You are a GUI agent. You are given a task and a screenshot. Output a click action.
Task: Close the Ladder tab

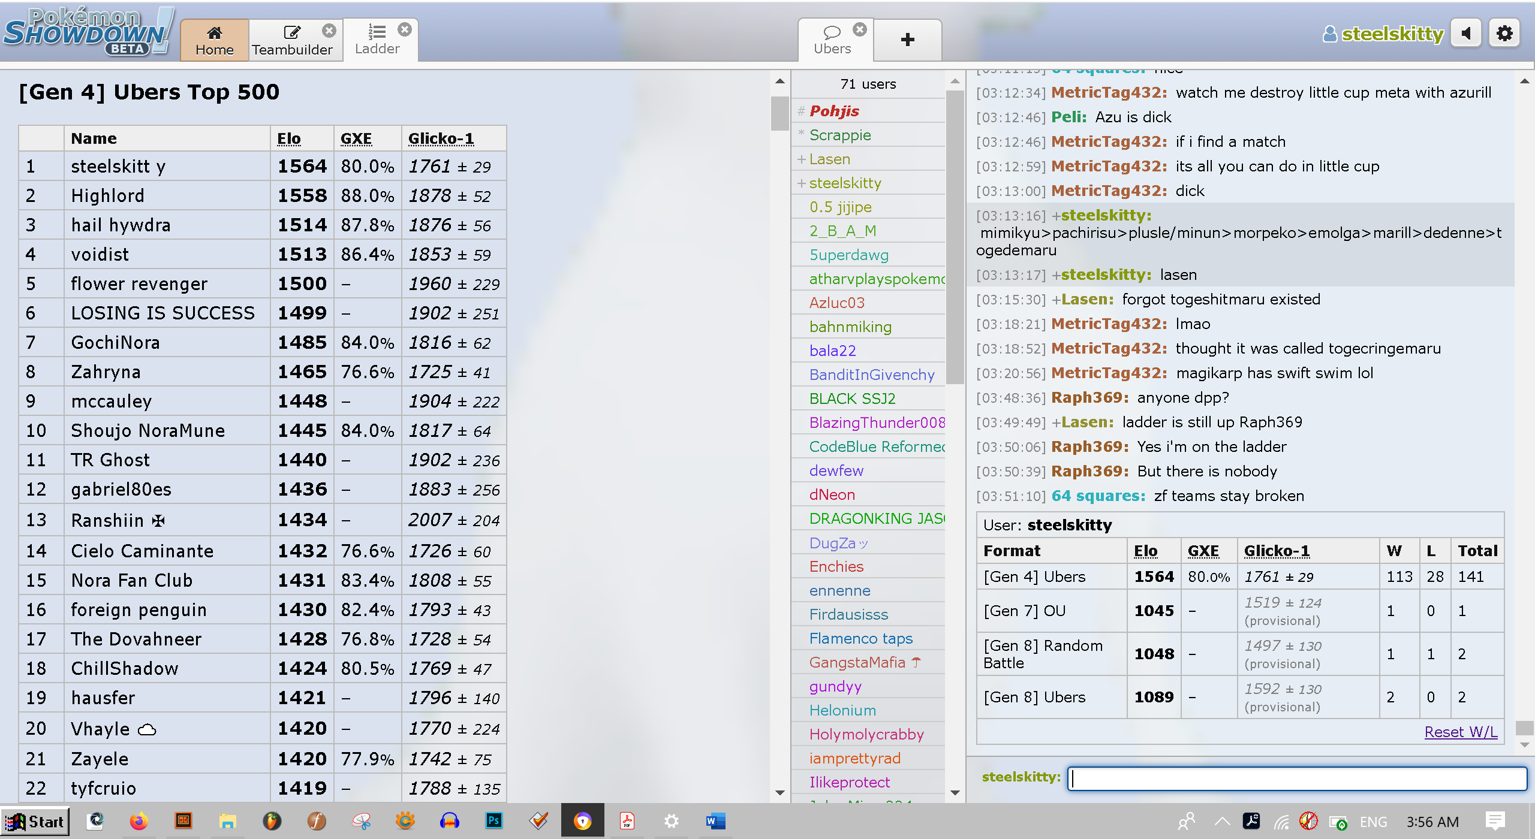point(405,29)
